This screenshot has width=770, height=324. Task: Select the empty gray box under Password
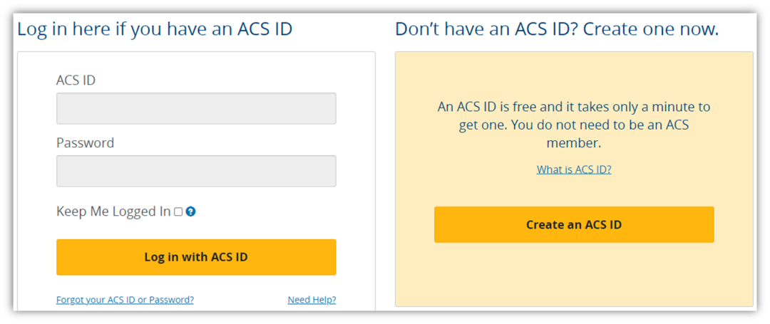click(196, 171)
